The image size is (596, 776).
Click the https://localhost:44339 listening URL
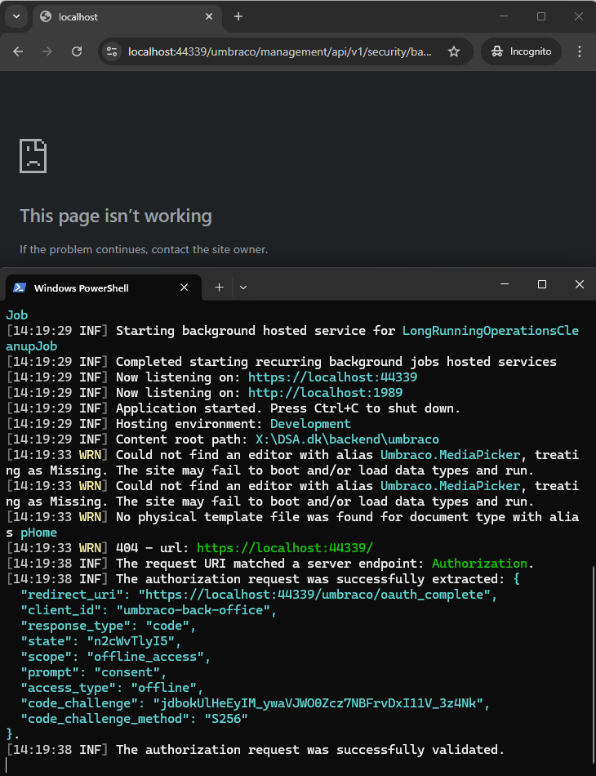[x=332, y=377]
